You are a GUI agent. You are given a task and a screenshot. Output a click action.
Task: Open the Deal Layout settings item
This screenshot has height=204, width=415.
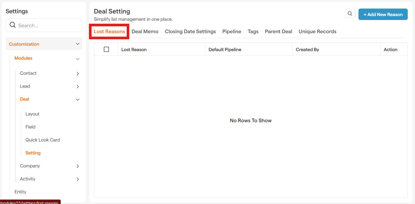pyautogui.click(x=32, y=114)
